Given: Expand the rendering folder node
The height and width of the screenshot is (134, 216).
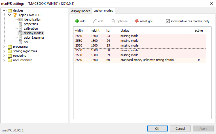Looking at the screenshot, I should 4,56.
